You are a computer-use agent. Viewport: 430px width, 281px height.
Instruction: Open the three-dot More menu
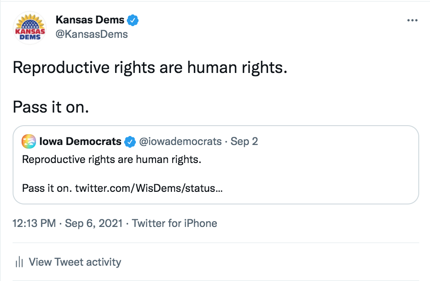coord(412,20)
